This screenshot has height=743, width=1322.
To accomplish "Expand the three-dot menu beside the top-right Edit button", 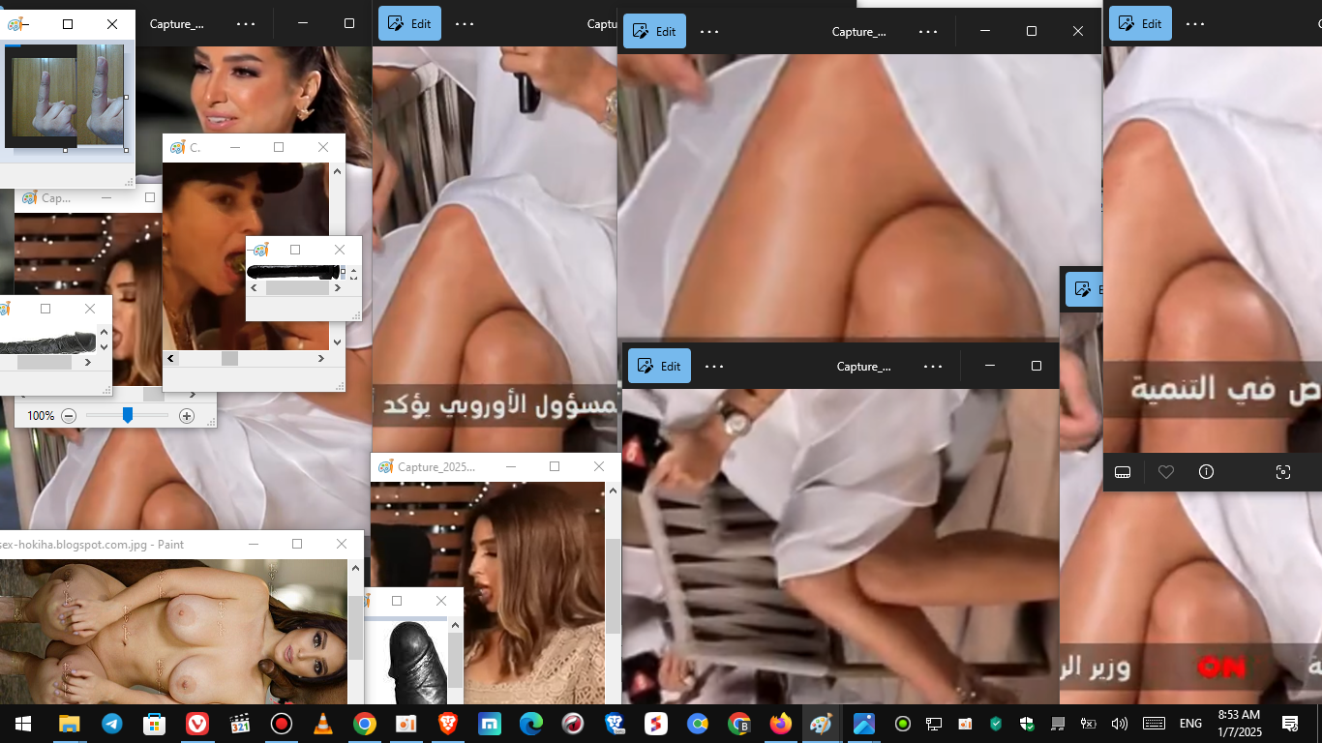I will pos(1195,24).
